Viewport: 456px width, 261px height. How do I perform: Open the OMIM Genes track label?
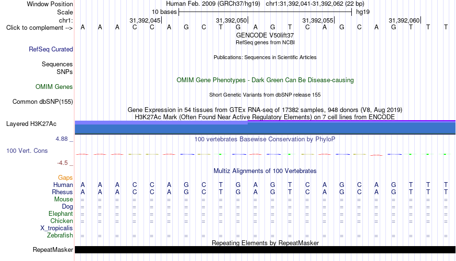click(x=54, y=87)
